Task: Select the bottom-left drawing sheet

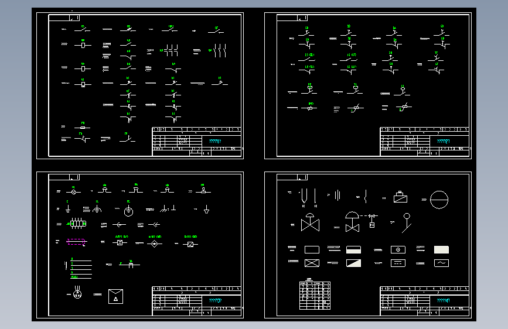Action: pos(140,245)
